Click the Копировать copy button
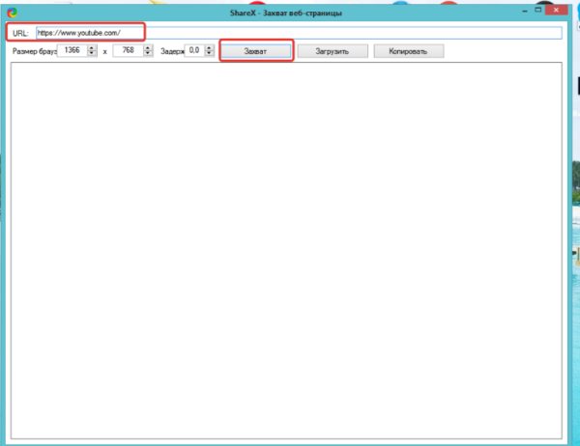 [408, 51]
